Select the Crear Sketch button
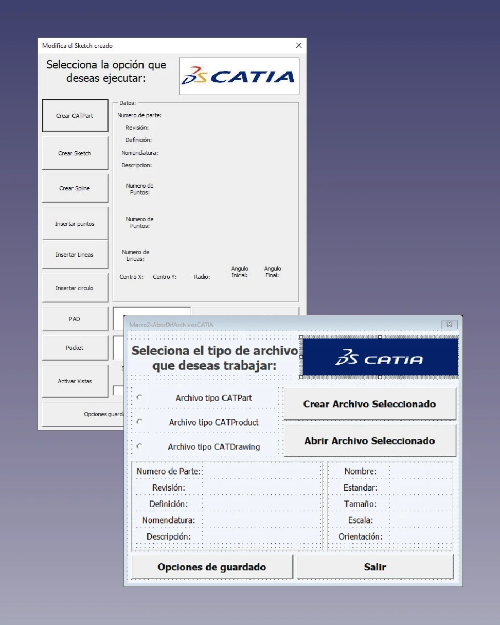 tap(75, 153)
